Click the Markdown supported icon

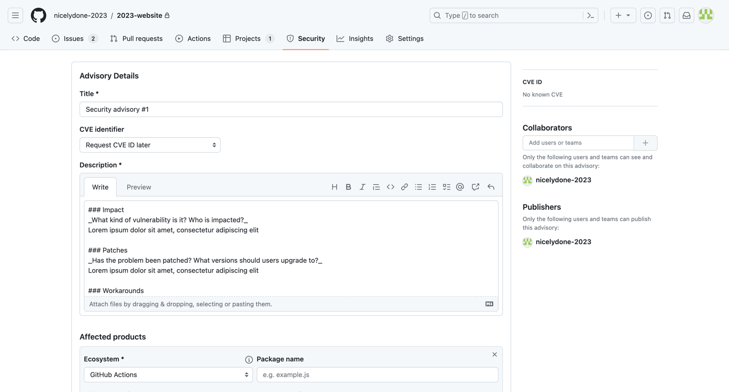pyautogui.click(x=489, y=304)
